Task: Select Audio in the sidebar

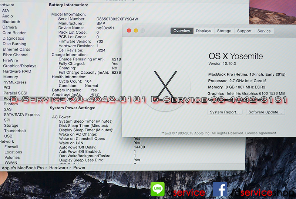Action: tap(7, 16)
